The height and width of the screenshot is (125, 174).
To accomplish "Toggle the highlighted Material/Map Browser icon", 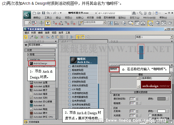I will tap(78, 37).
